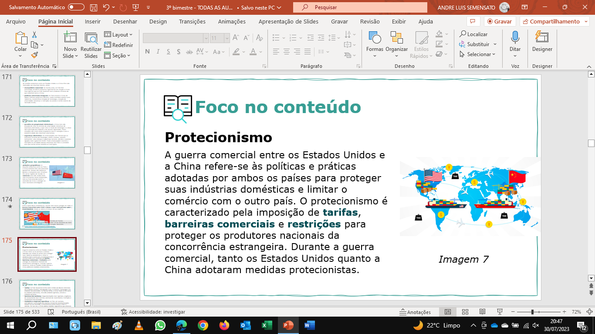
Task: Expand the Substituir dropdown arrow
Action: tap(495, 44)
